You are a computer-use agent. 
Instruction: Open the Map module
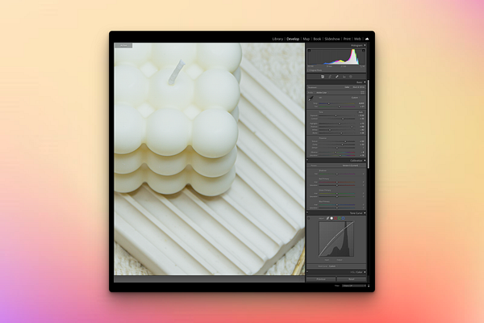pos(307,39)
